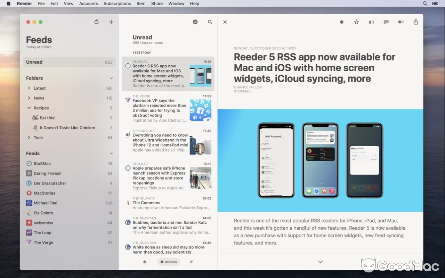Select the Facebook VP article thumbnail
The height and width of the screenshot is (278, 445).
[x=201, y=110]
